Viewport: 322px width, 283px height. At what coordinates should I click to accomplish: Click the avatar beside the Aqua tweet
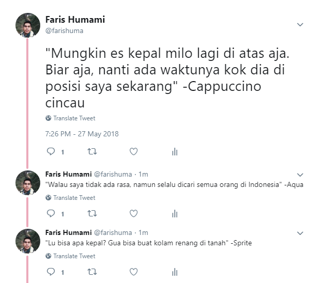coord(28,182)
